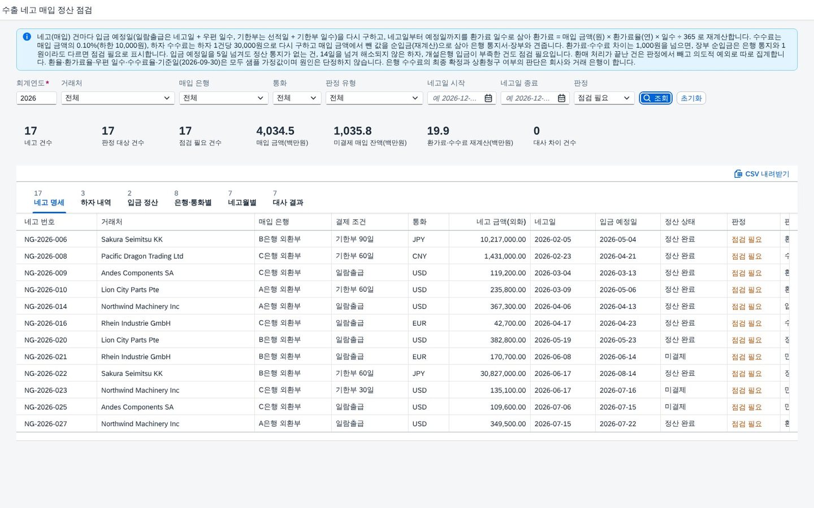Click the CSV download icon

738,174
